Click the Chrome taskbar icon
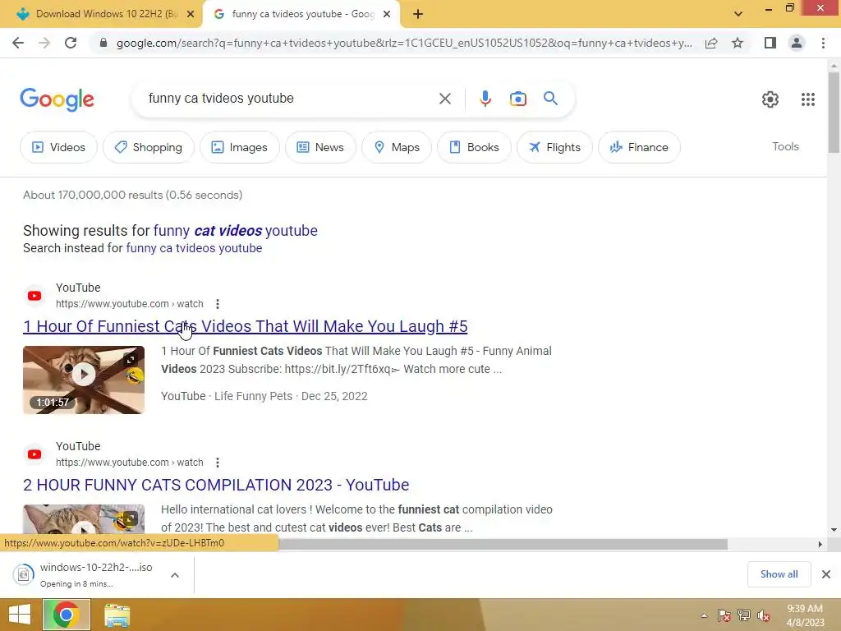The height and width of the screenshot is (631, 841). tap(67, 615)
